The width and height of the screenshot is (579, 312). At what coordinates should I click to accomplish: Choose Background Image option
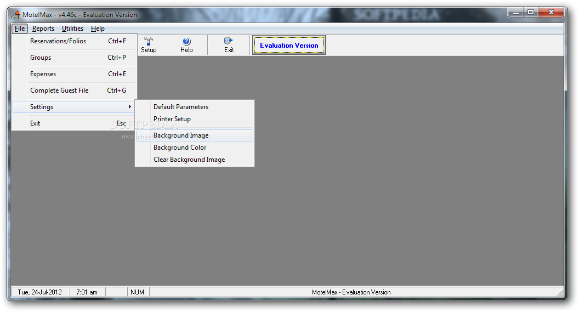195,135
